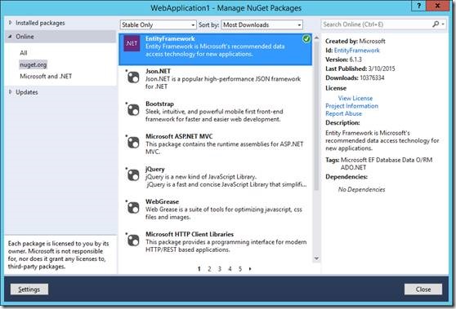Select the Microsoft and .NET source
This screenshot has width=456, height=309.
(x=46, y=77)
